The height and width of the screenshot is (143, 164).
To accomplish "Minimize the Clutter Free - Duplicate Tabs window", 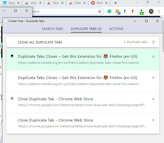I will 135,21.
